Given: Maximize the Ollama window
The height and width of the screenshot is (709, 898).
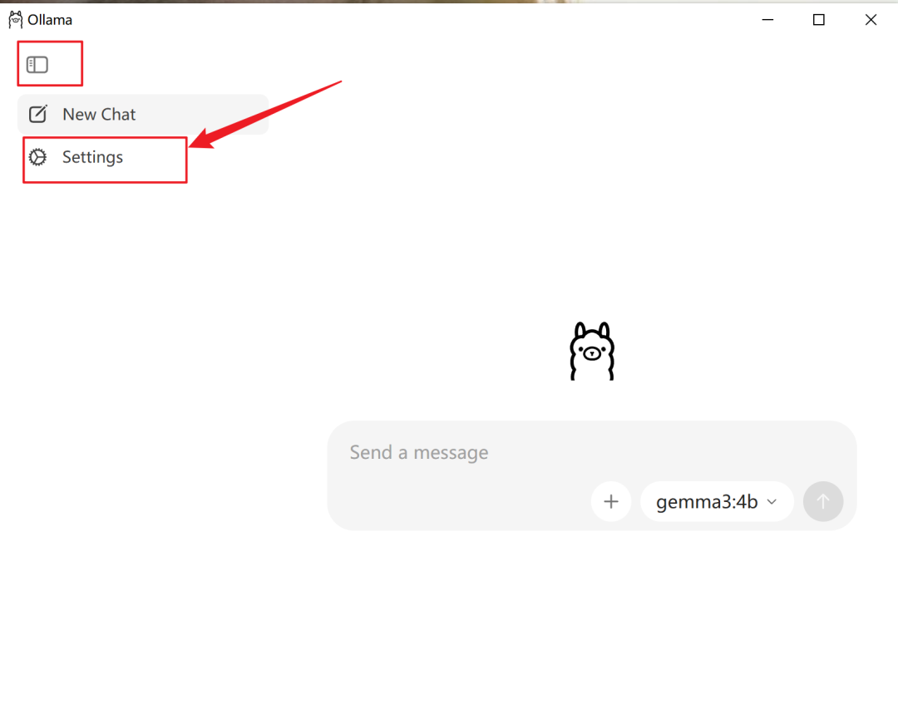Looking at the screenshot, I should coord(819,19).
